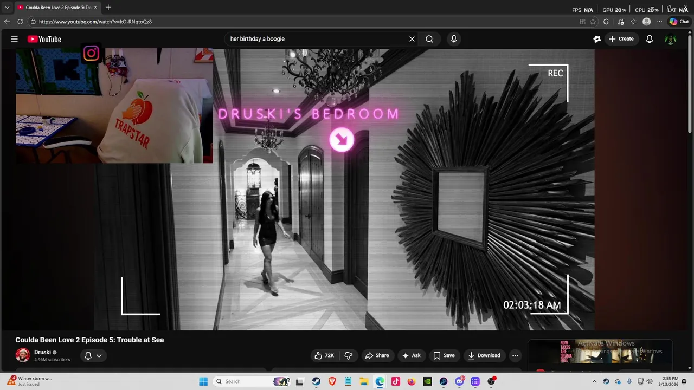Like the video with 72K likes
This screenshot has height=390, width=694.
point(324,355)
